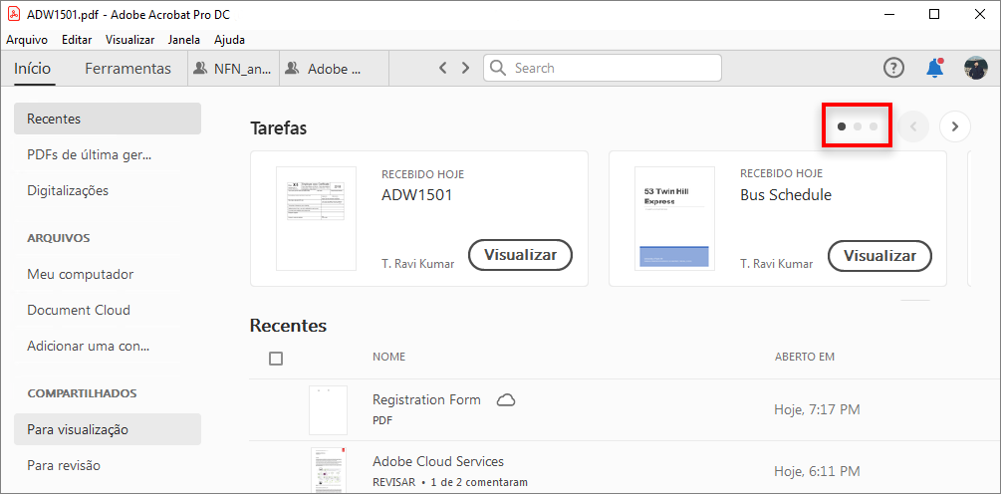Click the search magnifier icon
Viewport: 1001px width, 494px height.
tap(499, 68)
